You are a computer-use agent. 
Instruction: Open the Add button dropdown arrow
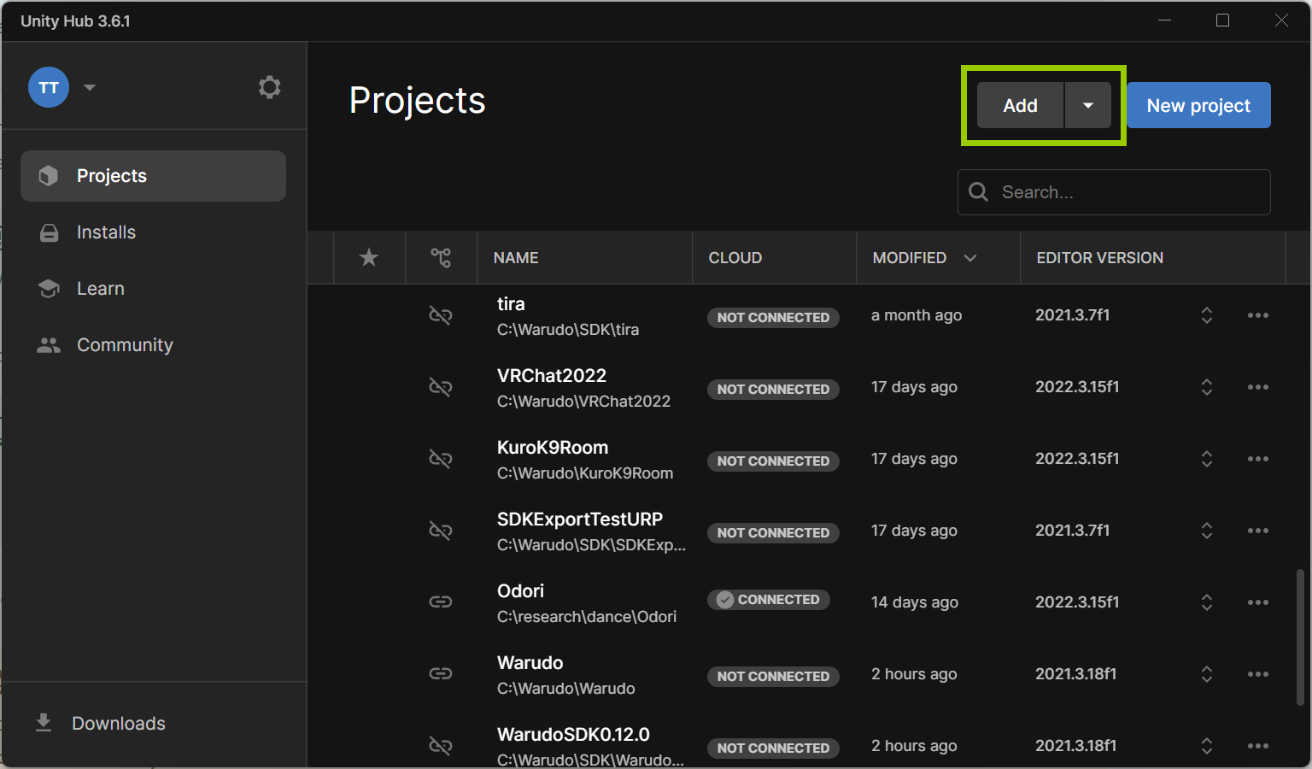point(1087,105)
